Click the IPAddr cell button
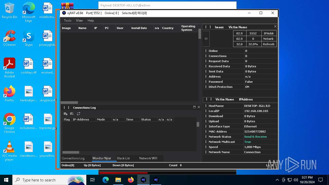This screenshot has width=329, height=185. point(269,33)
